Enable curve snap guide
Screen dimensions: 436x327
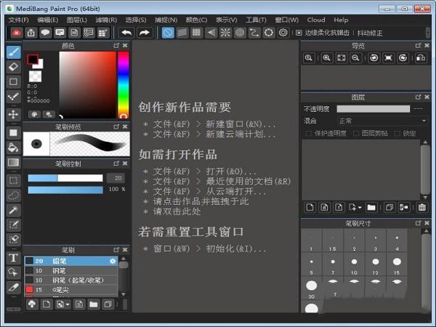tap(254, 33)
